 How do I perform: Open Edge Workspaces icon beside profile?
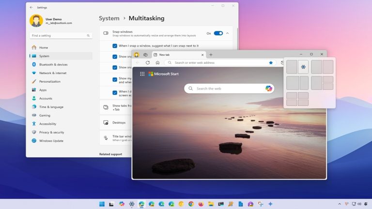pos(145,55)
